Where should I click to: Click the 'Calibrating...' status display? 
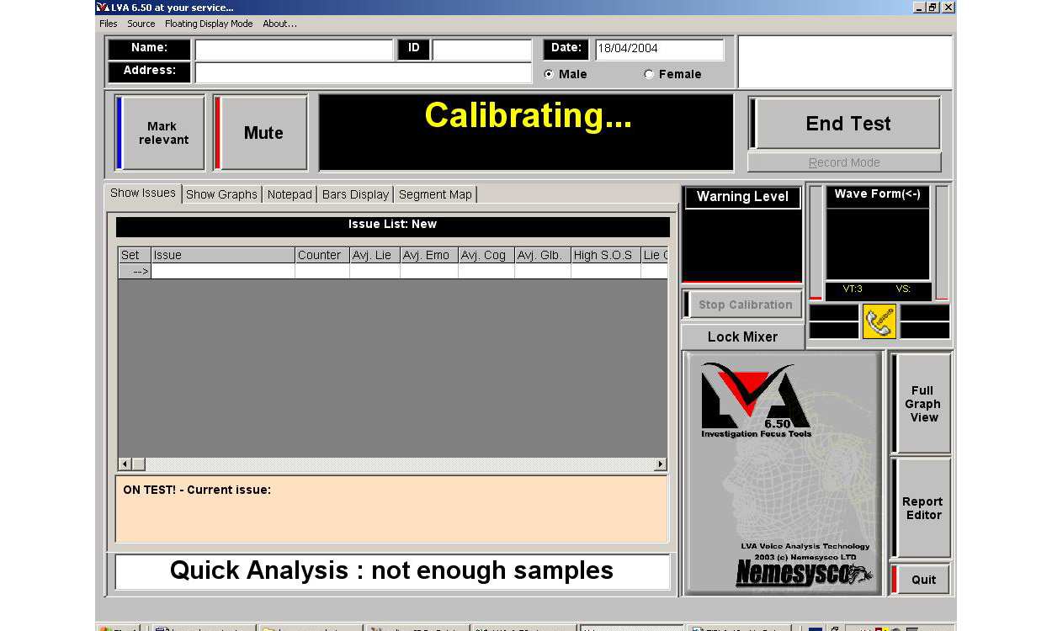point(526,133)
